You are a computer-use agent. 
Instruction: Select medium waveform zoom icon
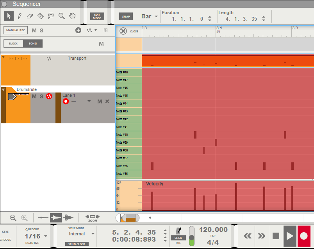pos(56,217)
